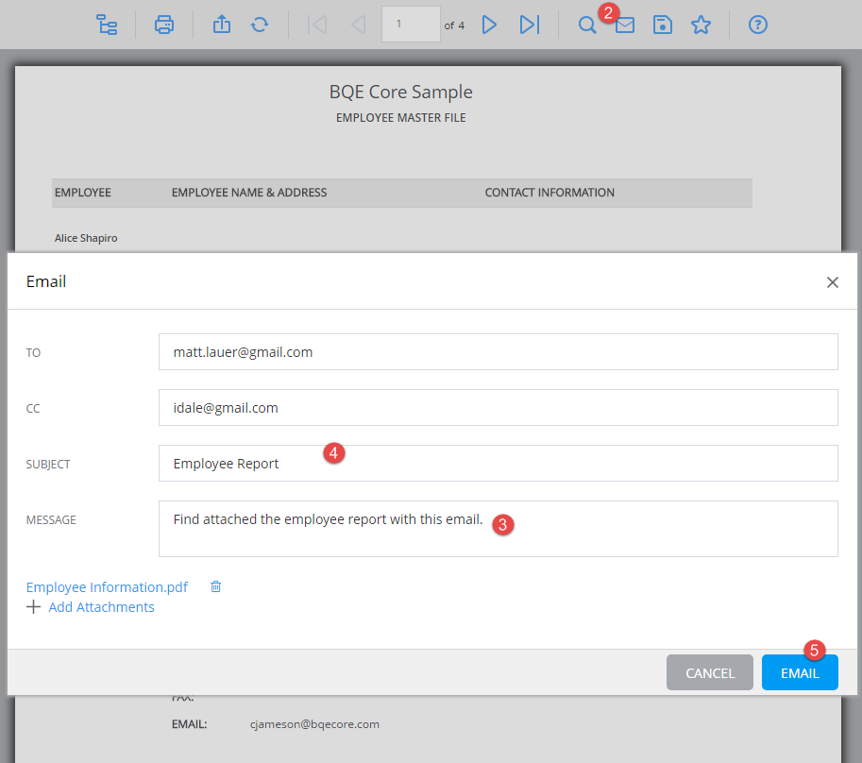Open the document tree structure icon
The height and width of the screenshot is (763, 862).
(107, 25)
